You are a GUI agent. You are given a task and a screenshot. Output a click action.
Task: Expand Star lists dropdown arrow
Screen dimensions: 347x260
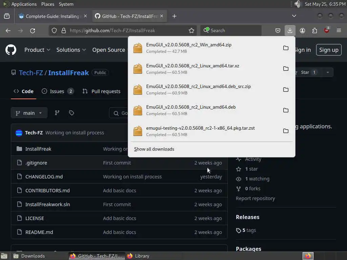coord(328,72)
